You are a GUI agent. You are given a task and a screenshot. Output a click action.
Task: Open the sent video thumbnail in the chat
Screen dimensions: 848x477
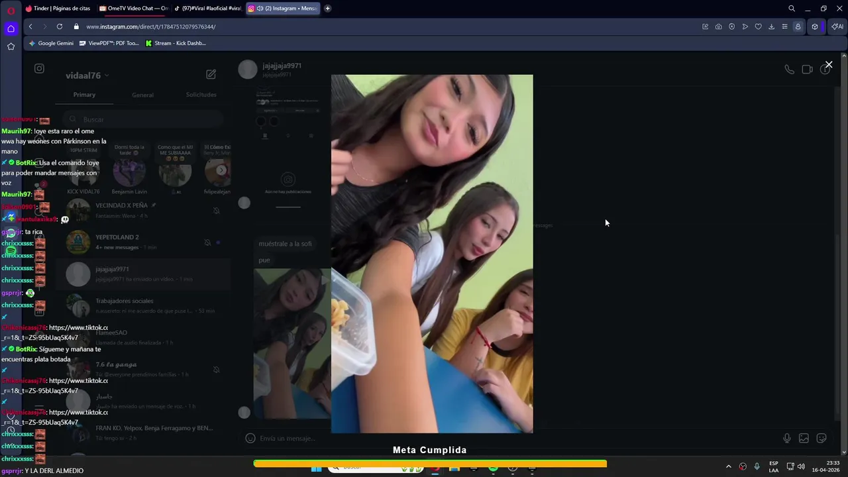[x=292, y=343]
